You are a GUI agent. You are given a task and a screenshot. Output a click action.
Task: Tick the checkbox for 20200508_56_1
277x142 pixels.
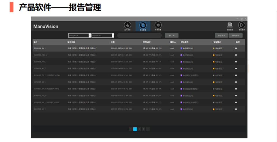coord(236,48)
